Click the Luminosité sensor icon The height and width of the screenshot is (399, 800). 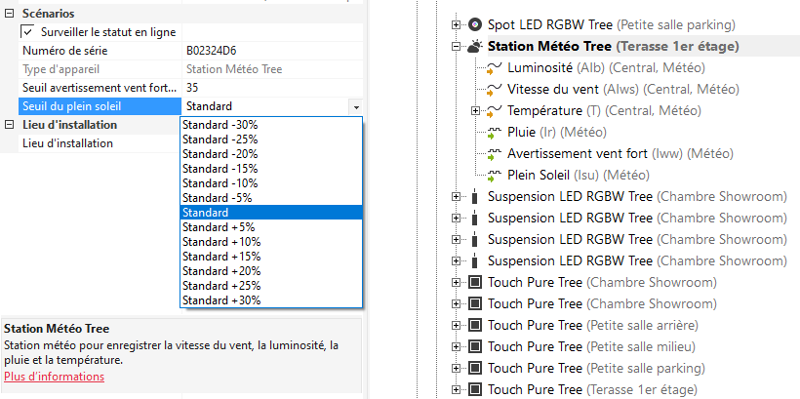coord(493,68)
